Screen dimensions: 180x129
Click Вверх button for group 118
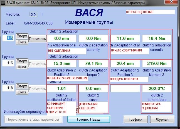[x=22, y=86]
